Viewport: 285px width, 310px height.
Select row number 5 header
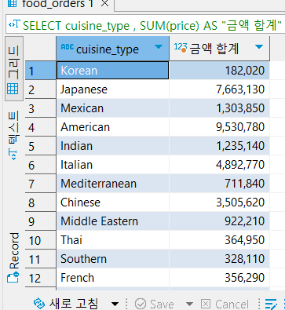41,146
